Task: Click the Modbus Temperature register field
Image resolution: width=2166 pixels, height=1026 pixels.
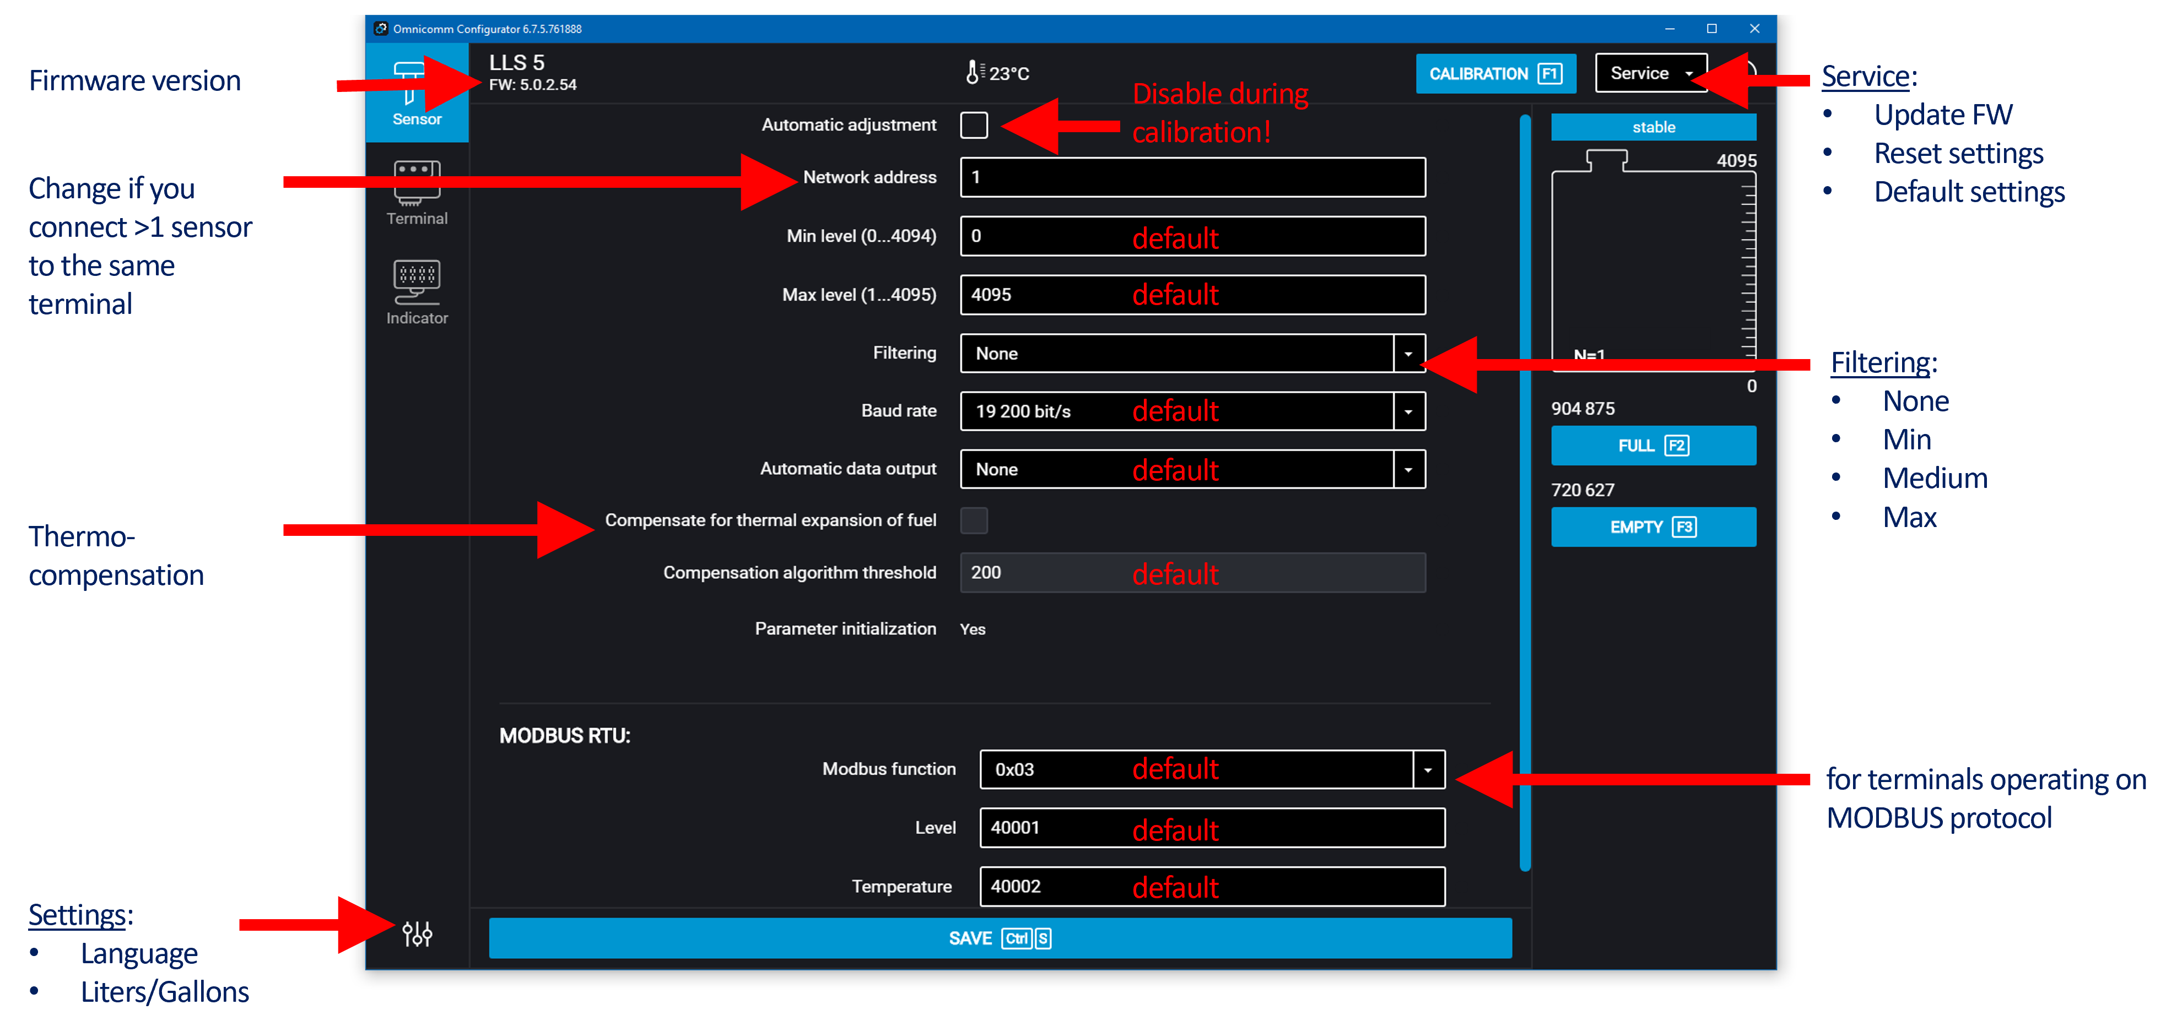Action: pyautogui.click(x=1212, y=887)
